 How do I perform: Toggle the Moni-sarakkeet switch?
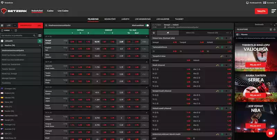coord(147,25)
